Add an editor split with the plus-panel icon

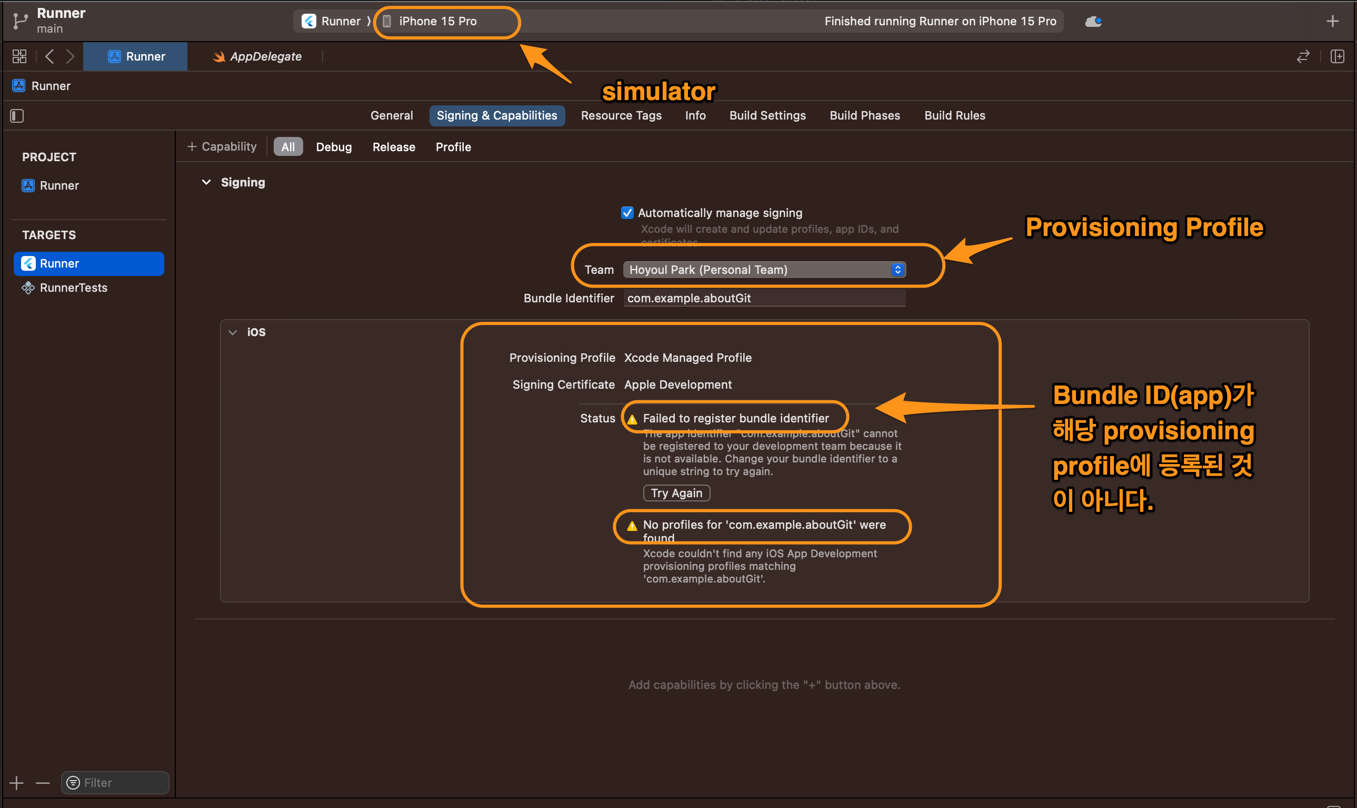click(x=1338, y=56)
